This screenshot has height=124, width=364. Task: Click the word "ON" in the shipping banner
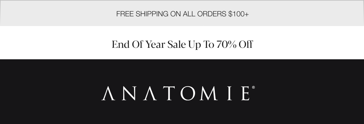click(176, 14)
